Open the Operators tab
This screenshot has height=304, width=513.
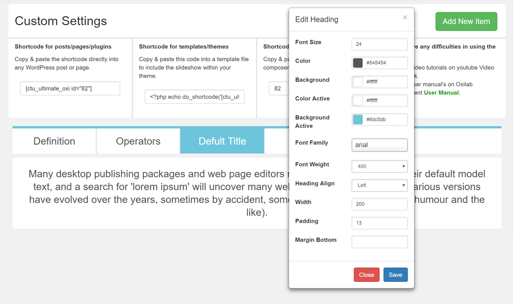coord(138,141)
